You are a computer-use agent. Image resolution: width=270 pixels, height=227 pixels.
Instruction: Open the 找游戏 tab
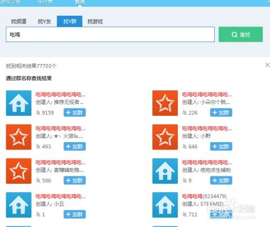click(x=95, y=21)
